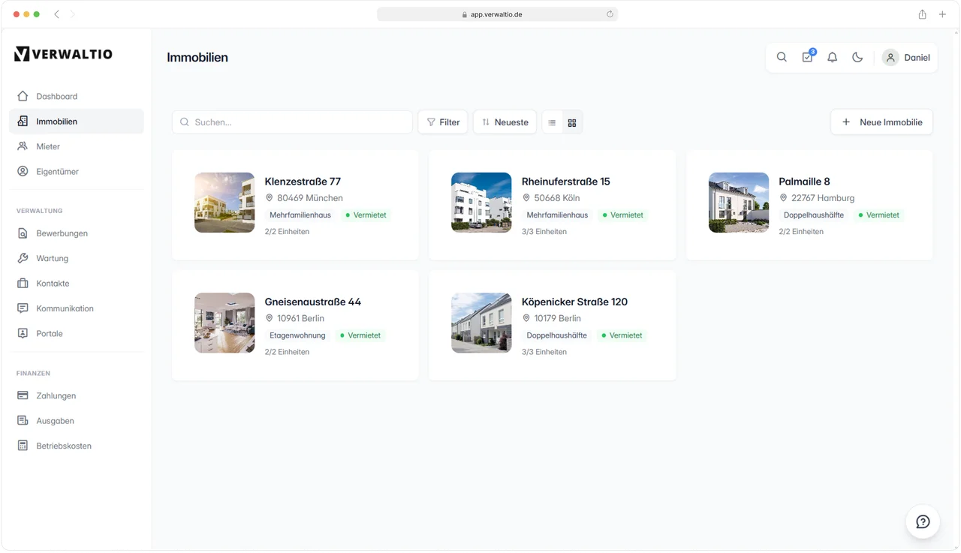The image size is (961, 553).
Task: Open Daniel user profile menu
Action: (907, 58)
